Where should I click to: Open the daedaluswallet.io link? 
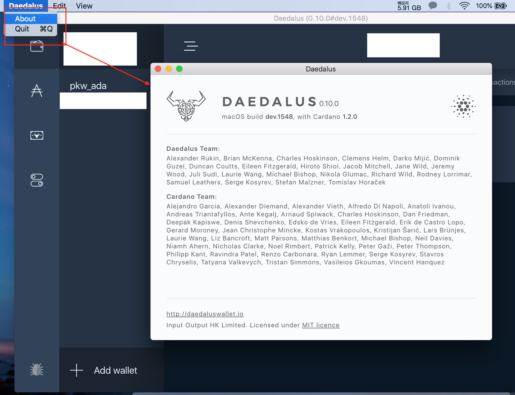pyautogui.click(x=205, y=314)
